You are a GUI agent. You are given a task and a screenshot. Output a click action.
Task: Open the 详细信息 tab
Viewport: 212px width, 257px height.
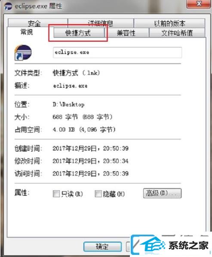(101, 23)
